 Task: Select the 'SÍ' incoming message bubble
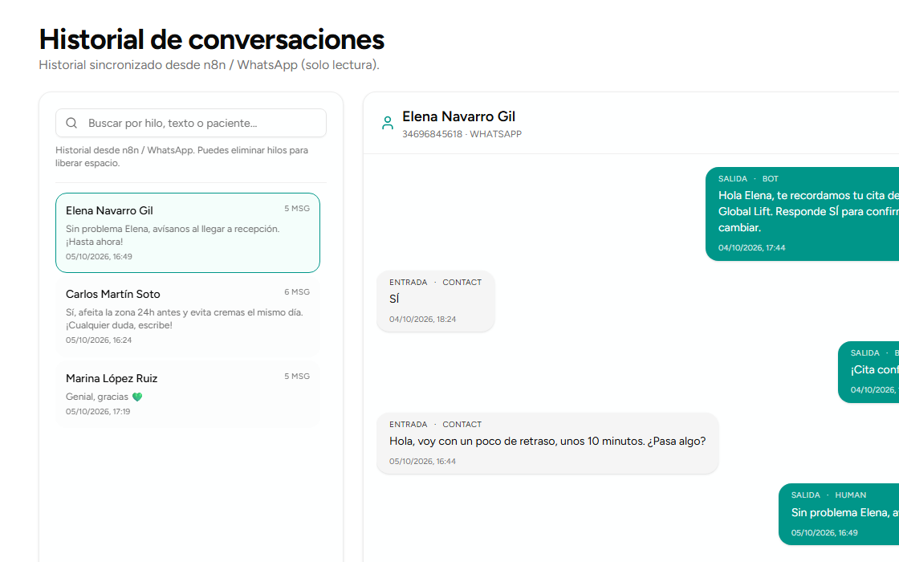[x=436, y=301]
